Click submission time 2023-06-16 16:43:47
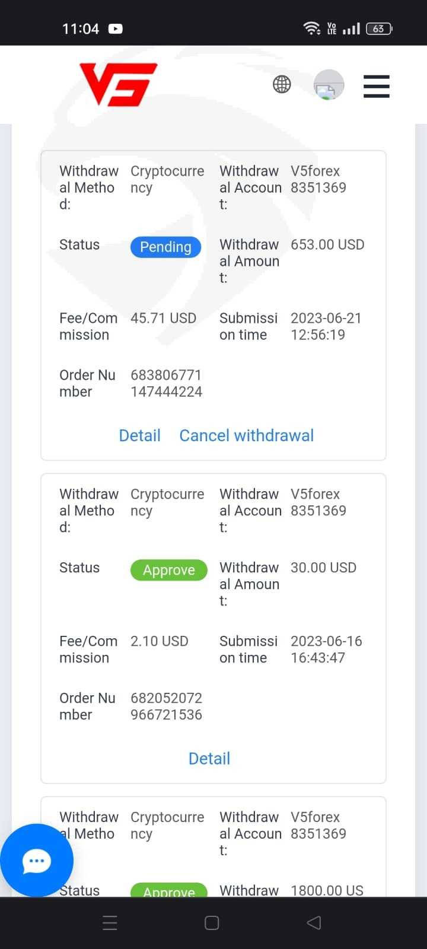 tap(326, 649)
